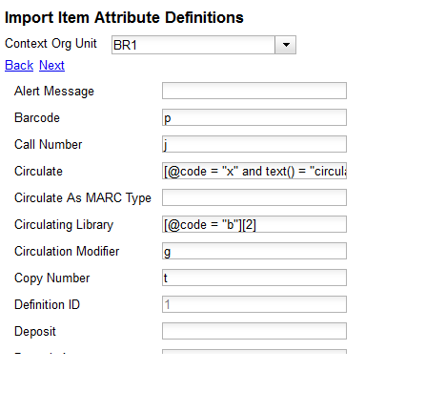This screenshot has height=412, width=426.
Task: Click the Import Item Attribute Definitions heading
Action: click(x=124, y=17)
